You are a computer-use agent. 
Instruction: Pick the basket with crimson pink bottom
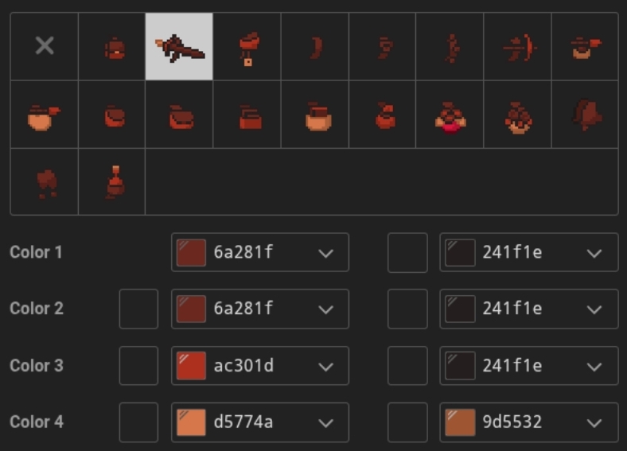(x=450, y=115)
